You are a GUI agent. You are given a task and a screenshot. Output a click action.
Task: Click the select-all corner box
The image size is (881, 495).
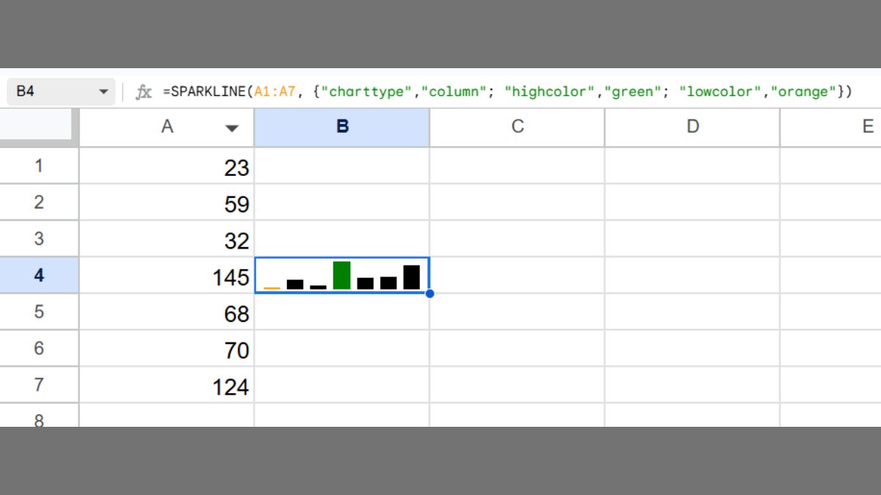[x=39, y=127]
